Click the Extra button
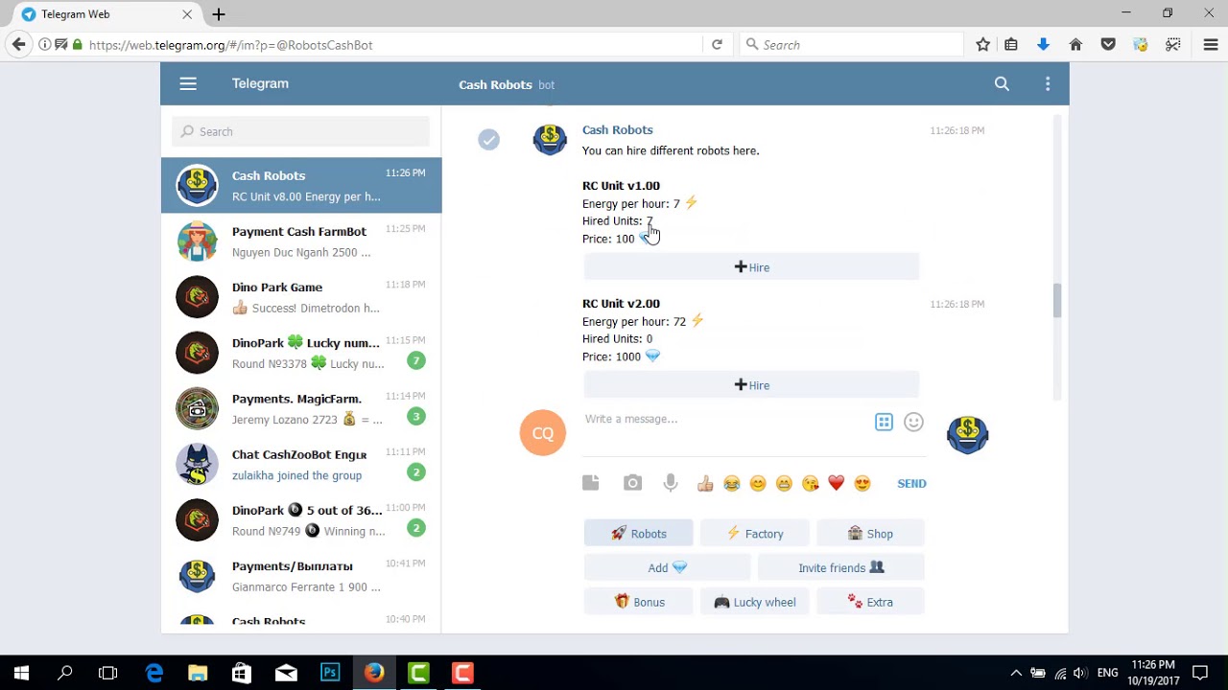1228x690 pixels. point(870,603)
